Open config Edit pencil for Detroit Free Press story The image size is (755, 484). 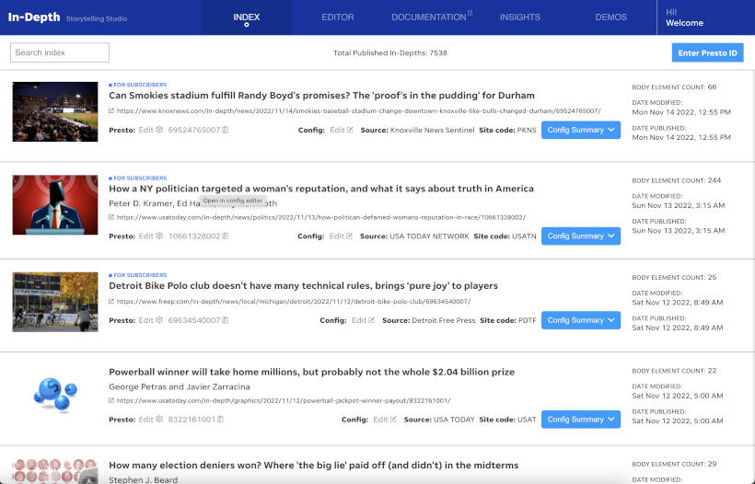point(363,320)
